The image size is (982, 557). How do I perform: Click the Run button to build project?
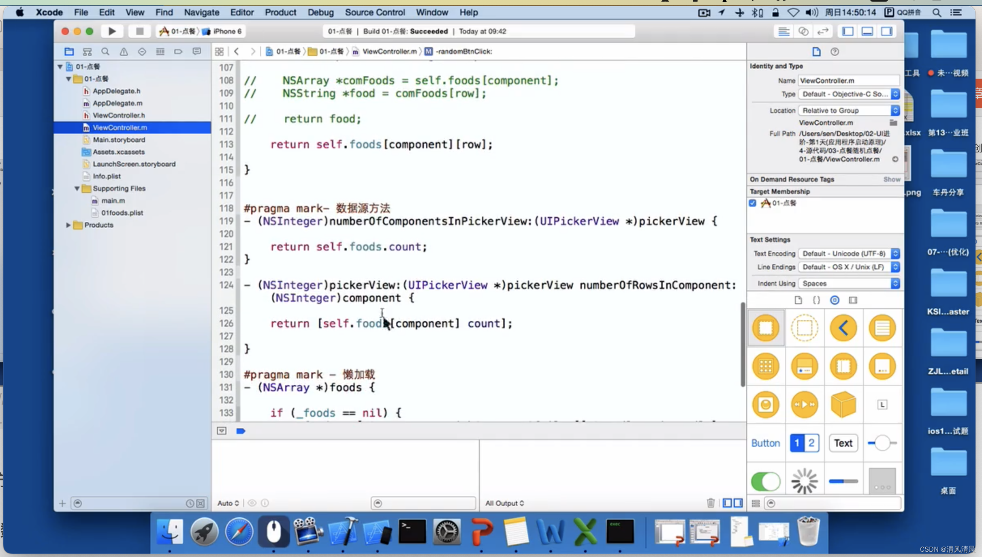(x=112, y=31)
